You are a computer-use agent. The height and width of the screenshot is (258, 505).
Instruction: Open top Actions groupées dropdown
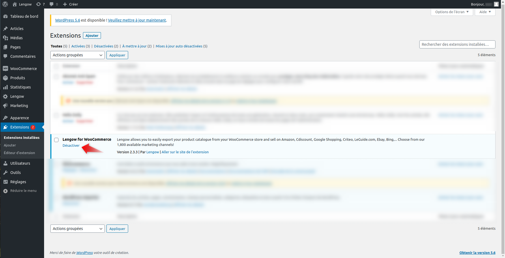(77, 55)
